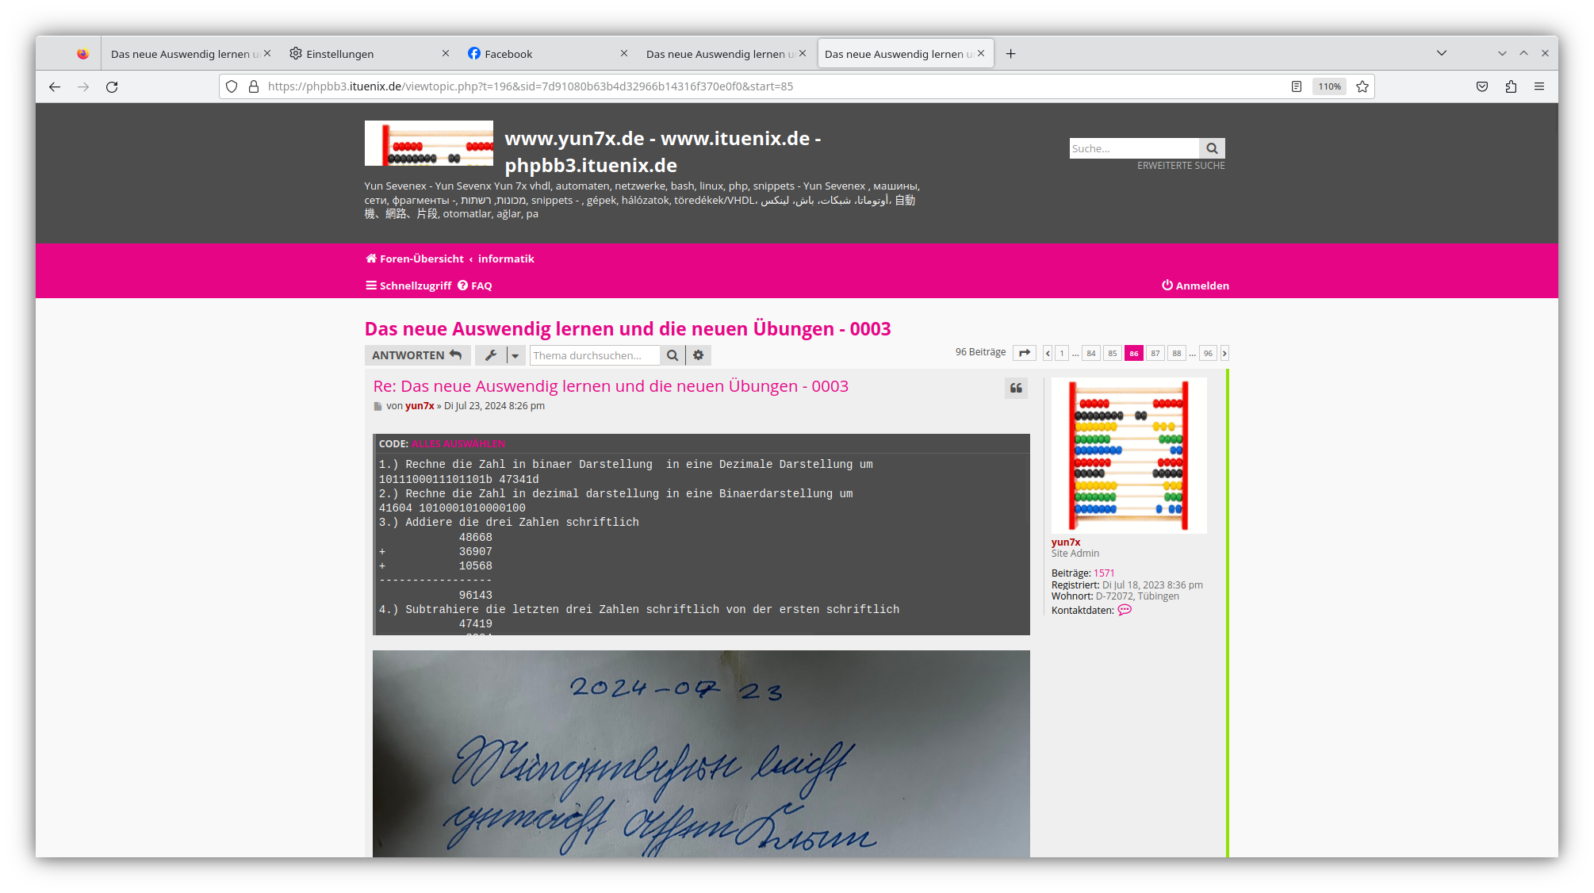Toggle reader view in the address bar
Viewport: 1594px width, 893px height.
click(x=1296, y=86)
